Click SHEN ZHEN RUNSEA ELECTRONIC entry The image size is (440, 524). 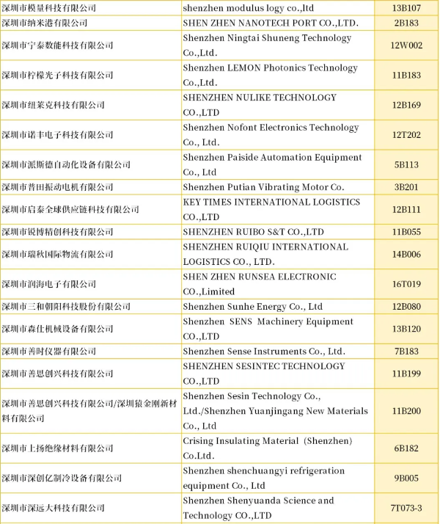(260, 284)
